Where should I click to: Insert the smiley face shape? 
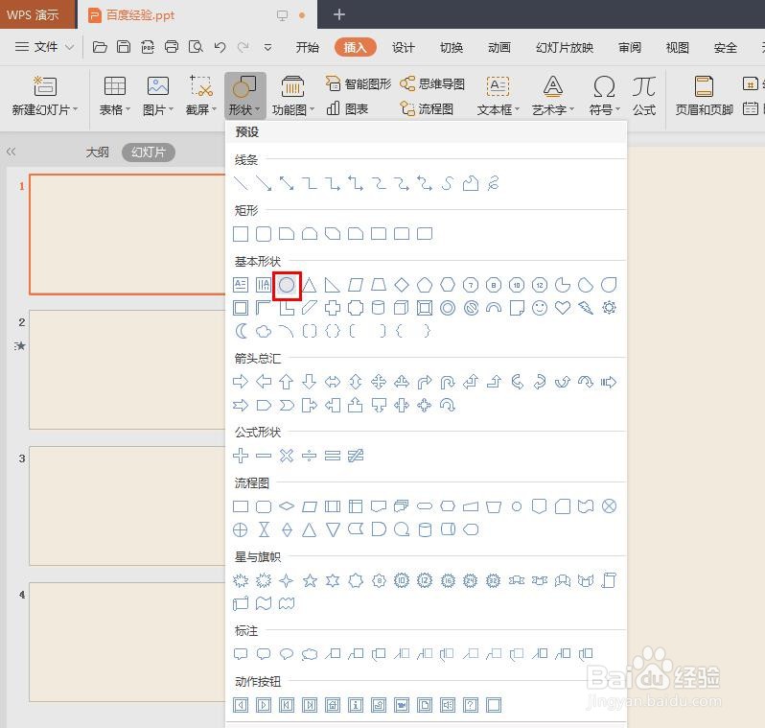click(x=540, y=308)
